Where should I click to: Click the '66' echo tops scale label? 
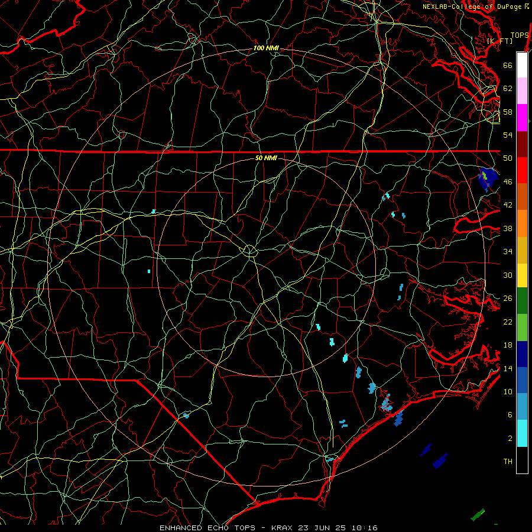point(508,65)
